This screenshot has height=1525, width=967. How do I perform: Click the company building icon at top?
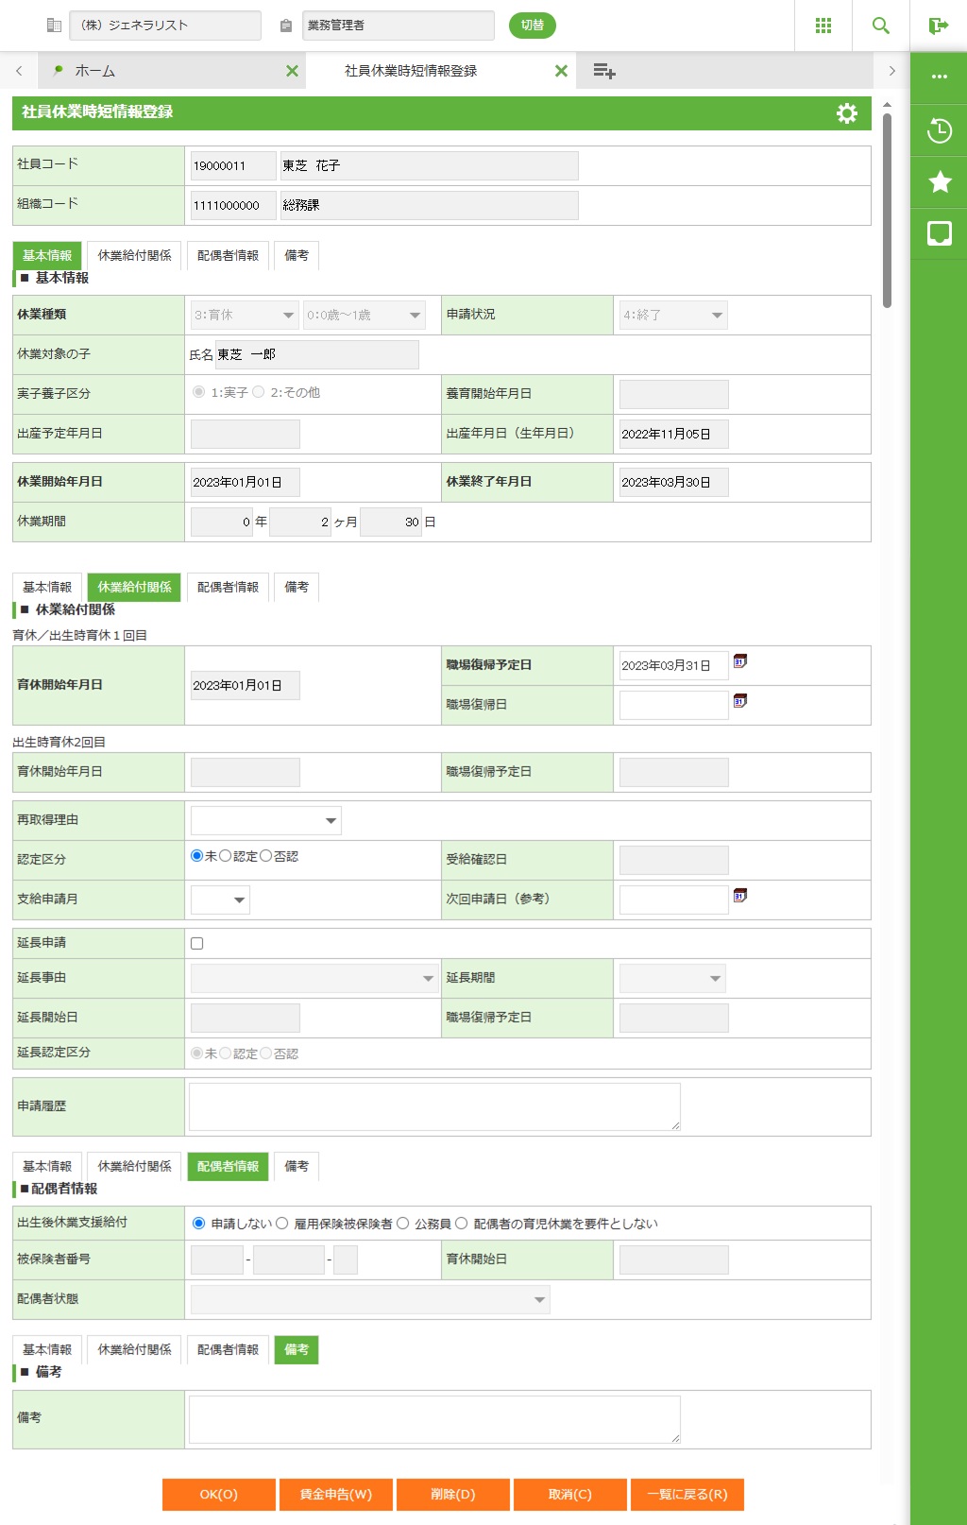[x=54, y=26]
